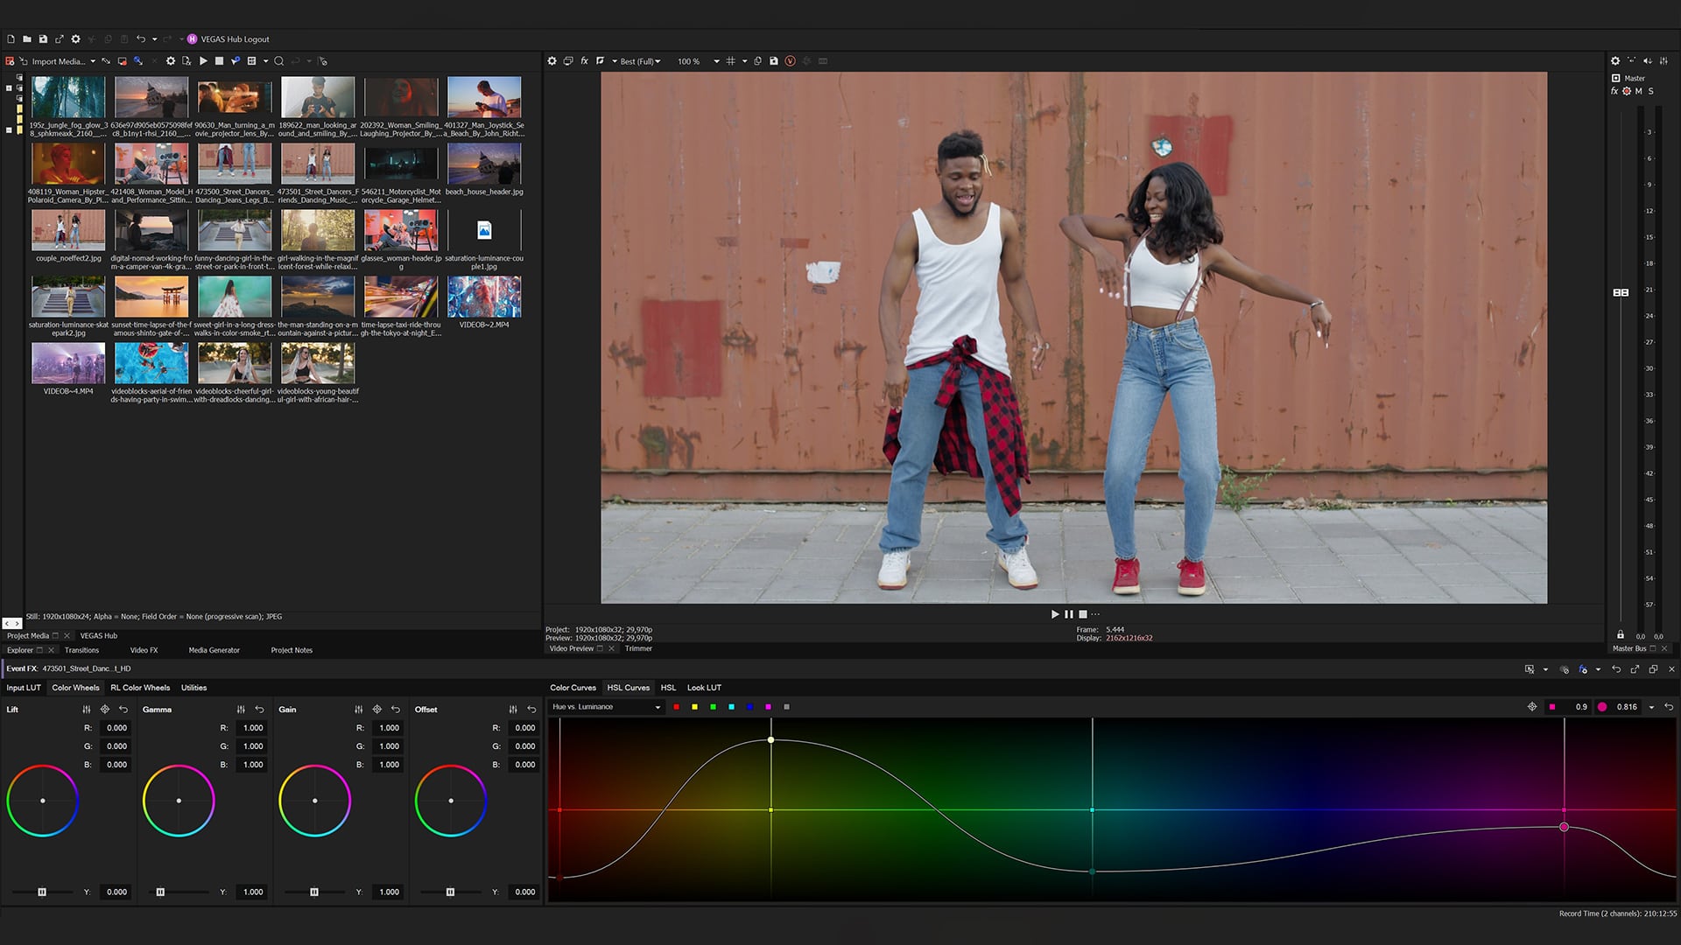Switch to the Color Curves tab

click(x=573, y=688)
